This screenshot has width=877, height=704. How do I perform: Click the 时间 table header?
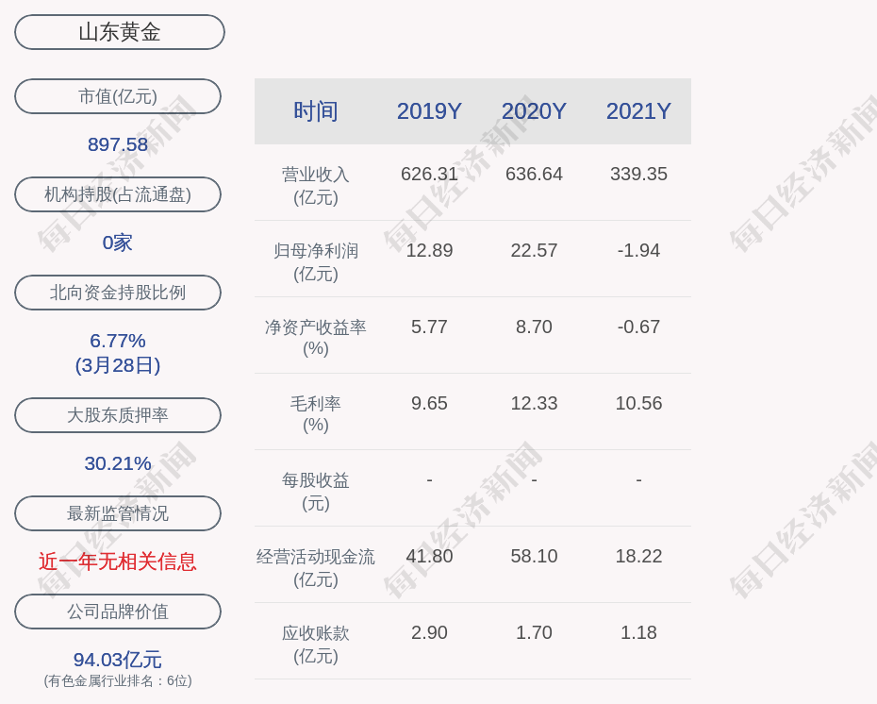[316, 111]
